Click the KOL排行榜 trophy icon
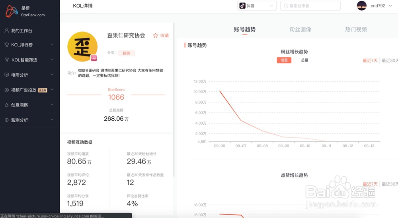This screenshot has height=218, width=398. tap(7, 45)
